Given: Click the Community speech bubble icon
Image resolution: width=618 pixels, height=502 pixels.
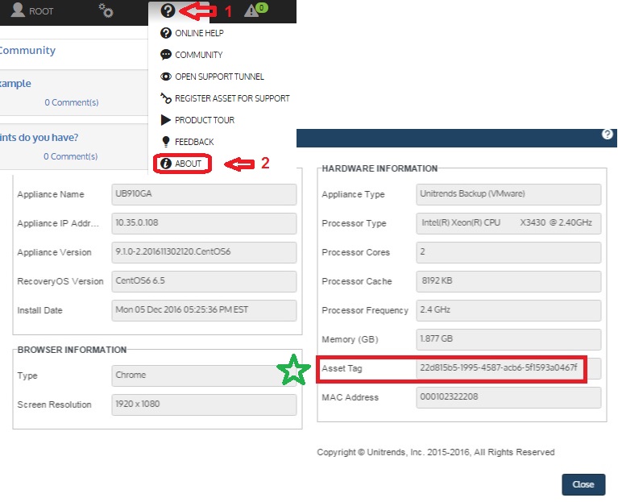Looking at the screenshot, I should (166, 55).
